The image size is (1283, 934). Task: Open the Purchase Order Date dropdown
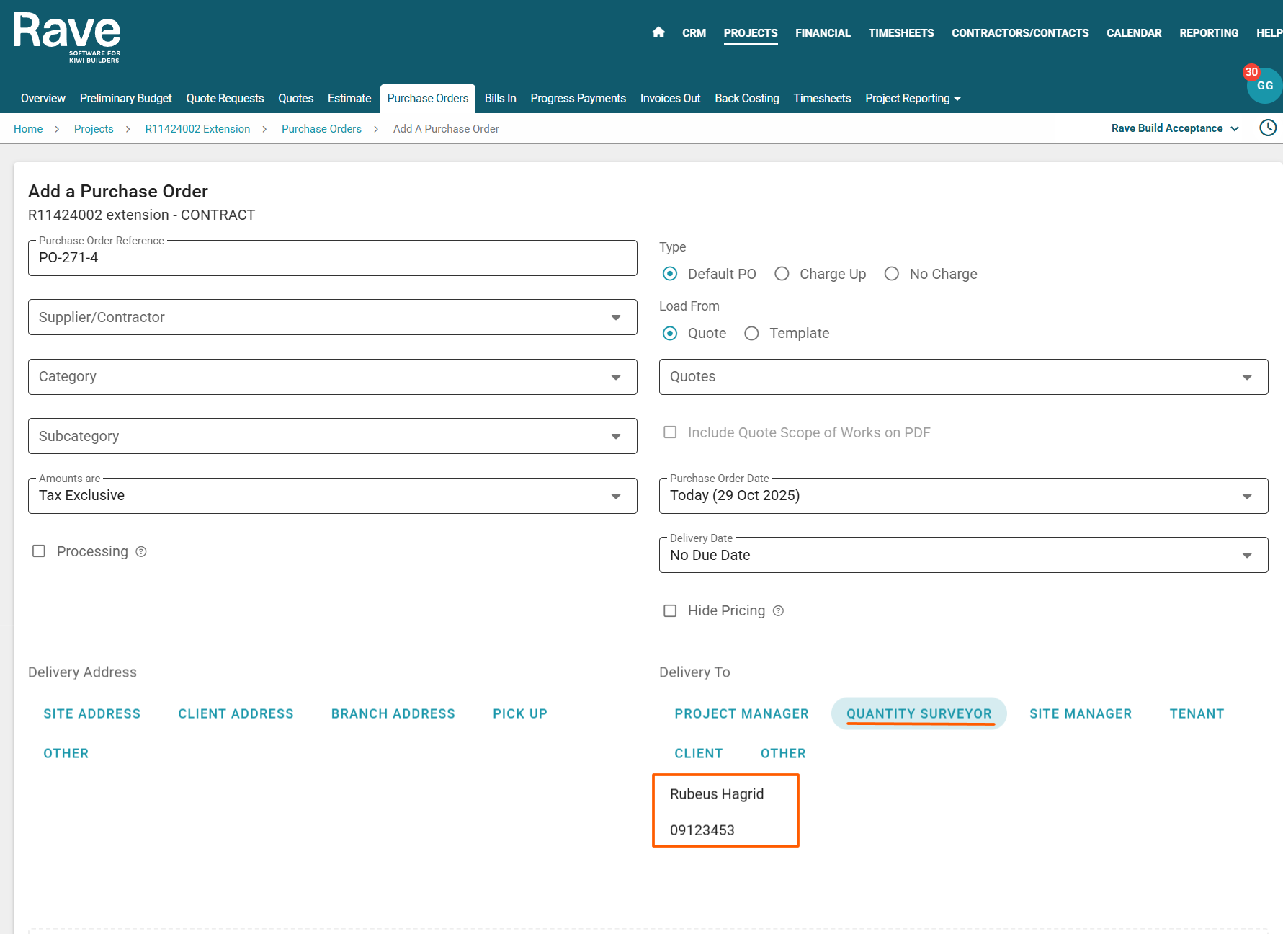[x=964, y=496]
